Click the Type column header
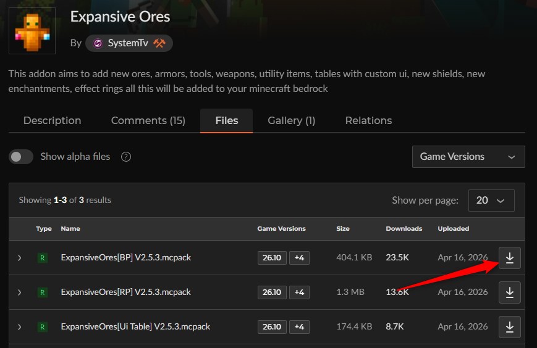The width and height of the screenshot is (537, 348). click(44, 229)
